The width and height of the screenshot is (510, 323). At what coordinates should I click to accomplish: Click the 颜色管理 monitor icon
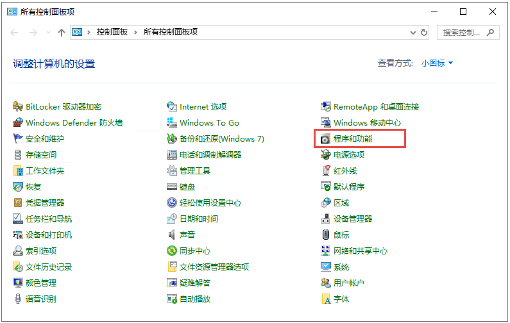(17, 283)
